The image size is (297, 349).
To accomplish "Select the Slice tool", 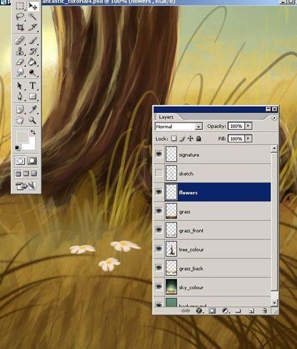I will [x=32, y=27].
